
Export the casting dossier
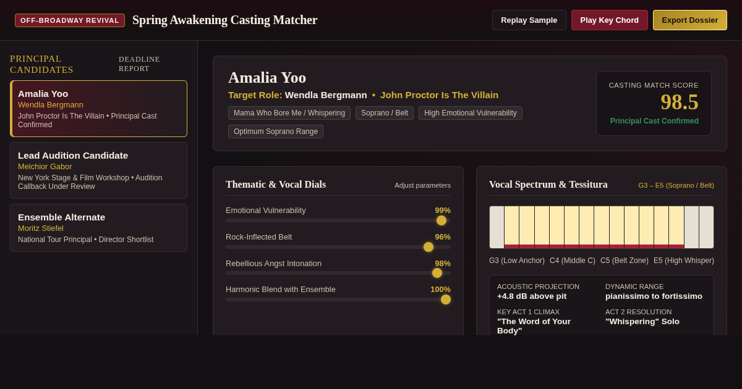[690, 20]
